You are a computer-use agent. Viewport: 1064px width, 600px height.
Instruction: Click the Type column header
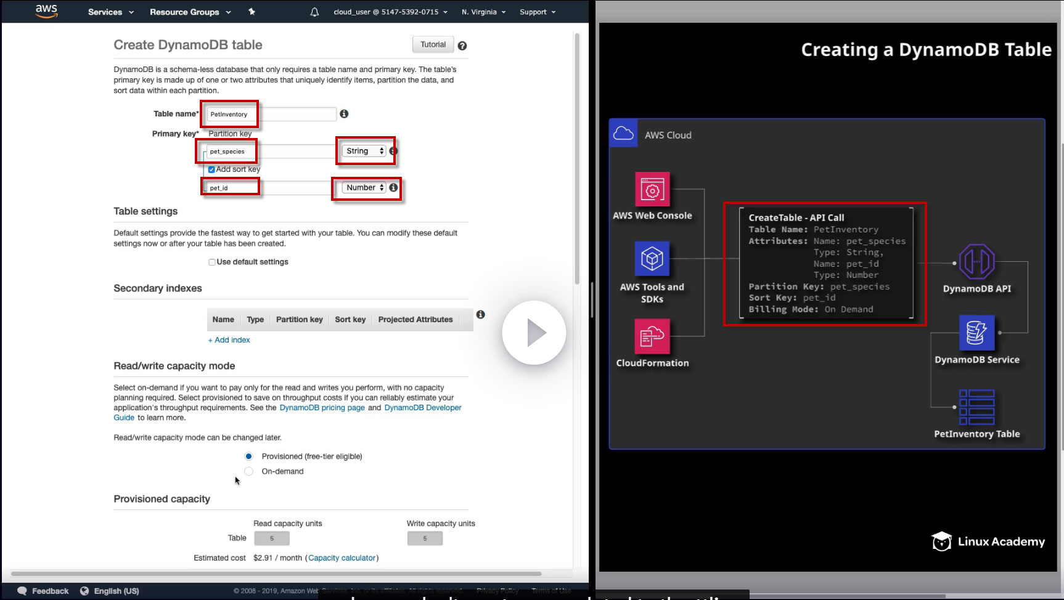(x=255, y=320)
